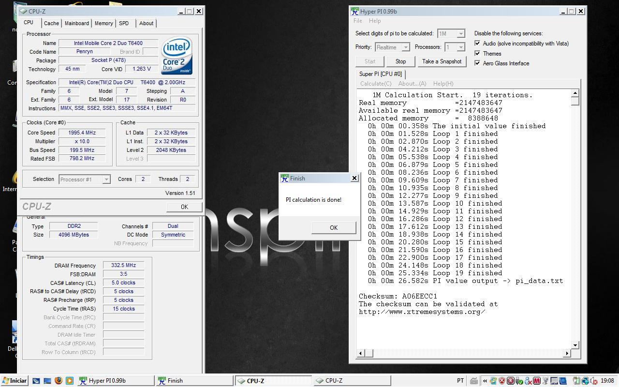Open the About...(A) menu
This screenshot has height=387, width=619.
tap(412, 84)
